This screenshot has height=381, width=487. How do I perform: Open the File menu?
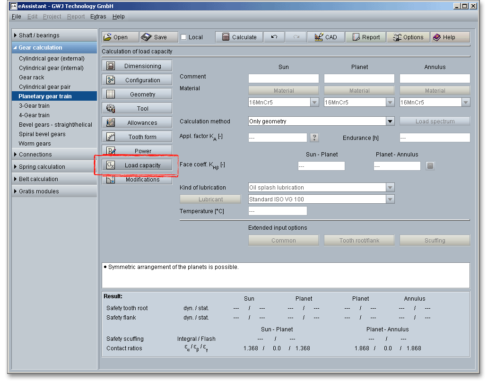click(17, 17)
